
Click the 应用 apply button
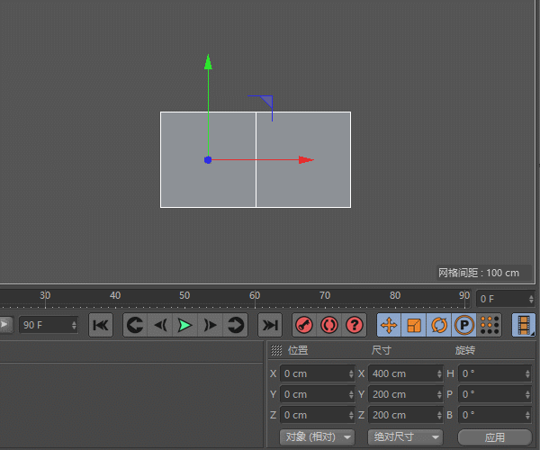click(495, 437)
